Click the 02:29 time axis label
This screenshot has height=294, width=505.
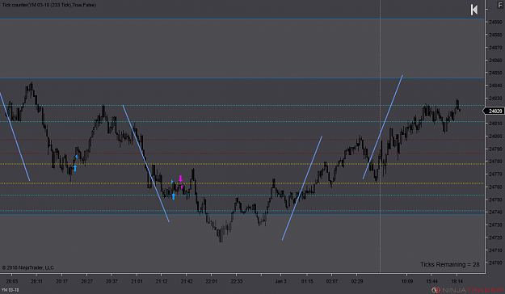tap(357, 281)
